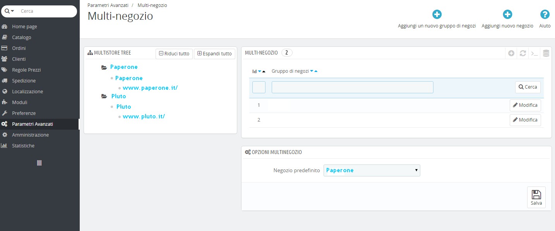Click the Regole Prezzi tags icon
Image resolution: width=555 pixels, height=231 pixels.
[x=5, y=70]
